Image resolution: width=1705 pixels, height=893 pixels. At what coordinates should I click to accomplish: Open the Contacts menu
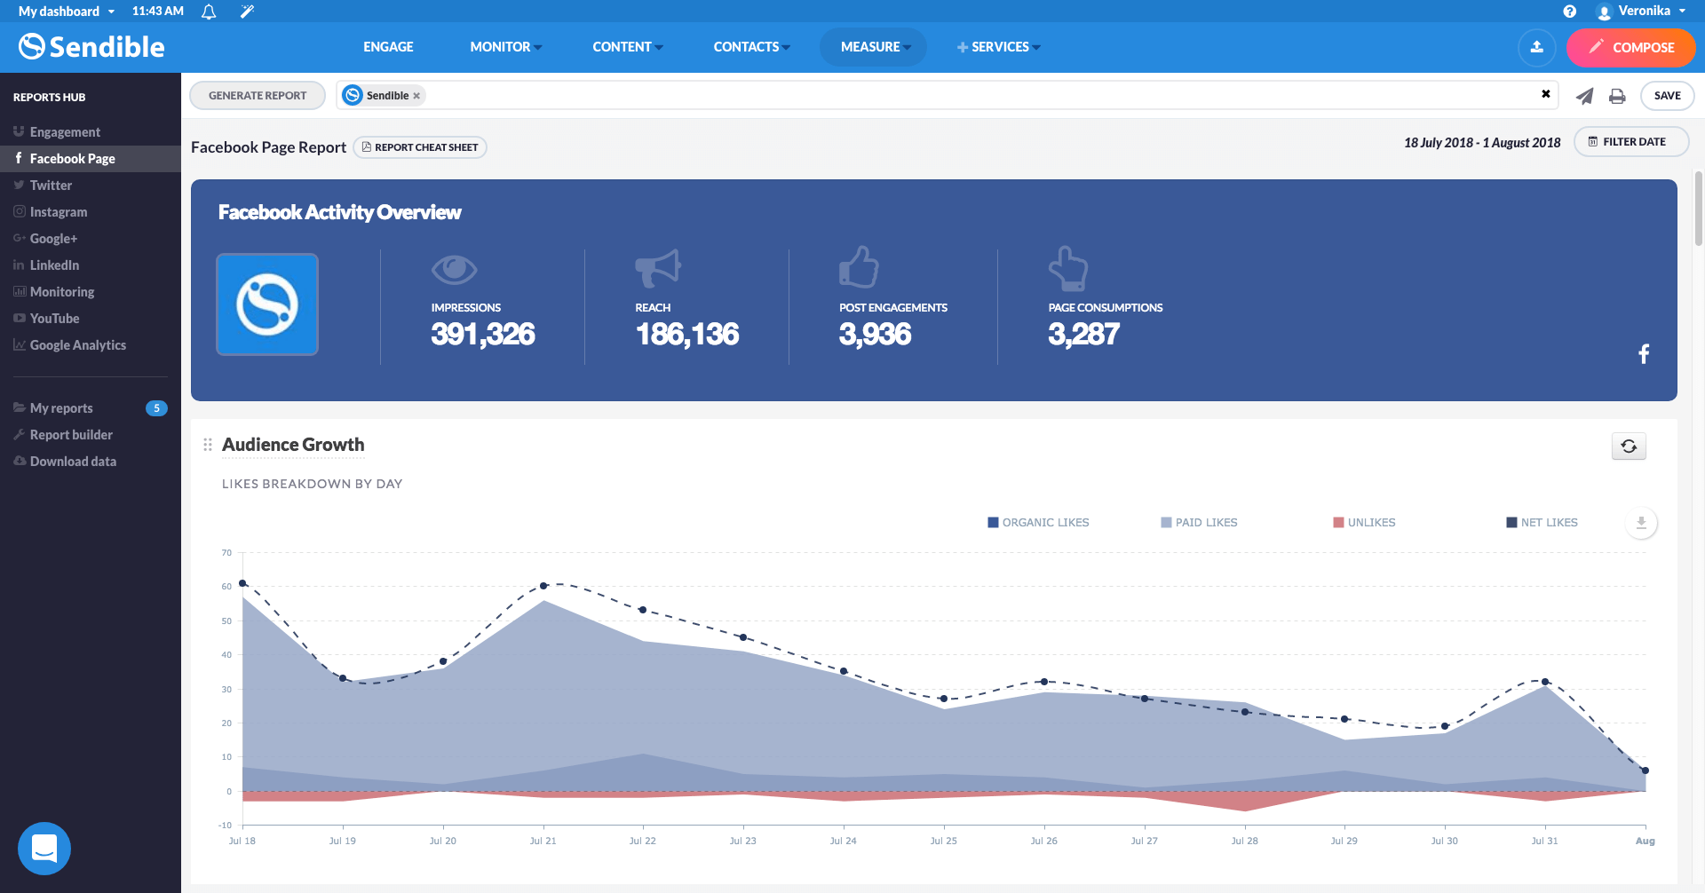[751, 47]
